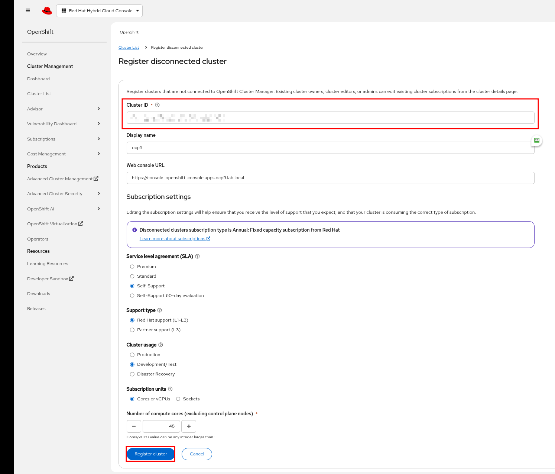Image resolution: width=555 pixels, height=474 pixels.
Task: Open Advanced Cluster Management in the sidebar
Action: pyautogui.click(x=60, y=179)
